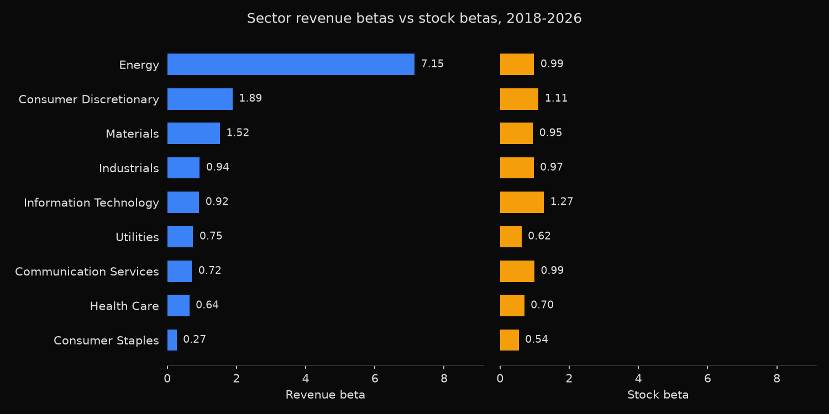Select the Information Technology sector label

(x=91, y=203)
